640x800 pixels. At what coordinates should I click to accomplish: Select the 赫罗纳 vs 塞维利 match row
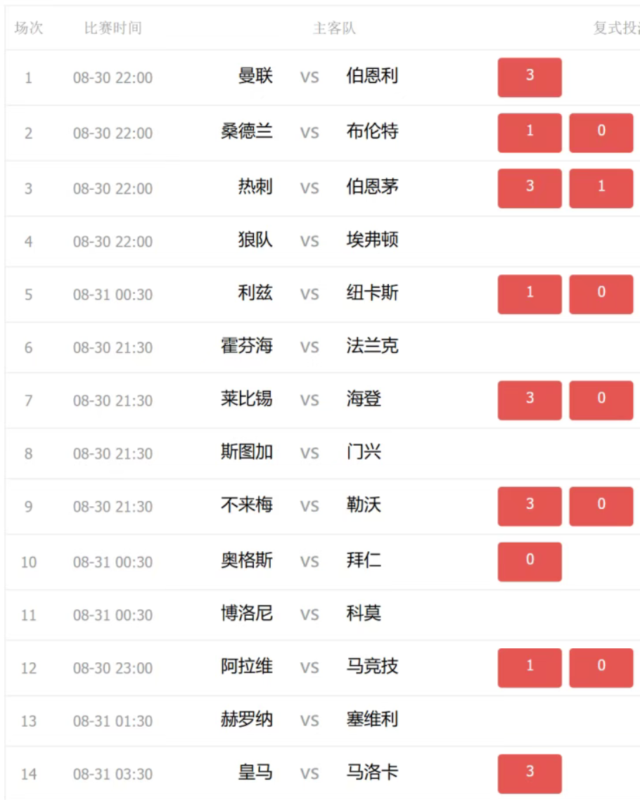click(x=323, y=721)
